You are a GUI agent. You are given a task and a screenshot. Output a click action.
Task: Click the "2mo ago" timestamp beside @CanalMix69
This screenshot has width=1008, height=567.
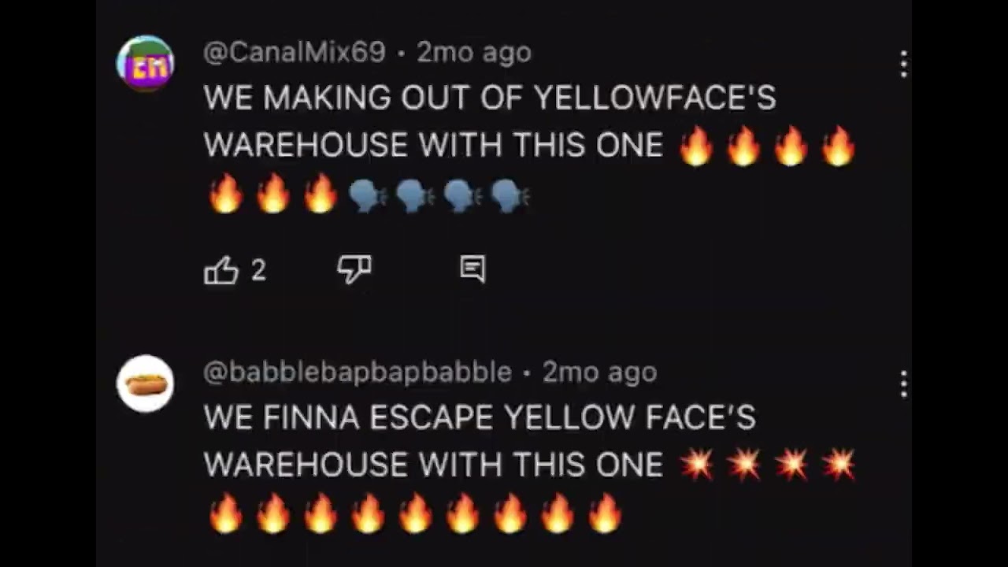click(x=474, y=53)
